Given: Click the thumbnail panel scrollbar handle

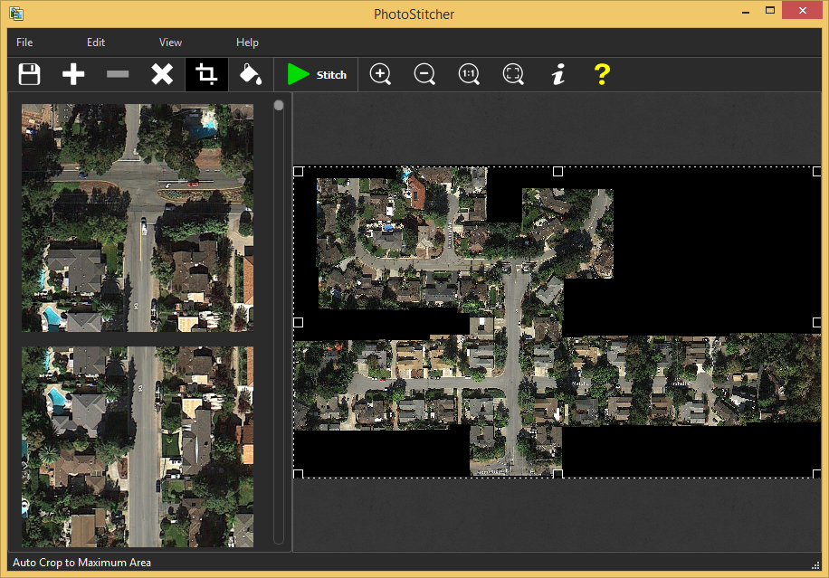Looking at the screenshot, I should [279, 106].
